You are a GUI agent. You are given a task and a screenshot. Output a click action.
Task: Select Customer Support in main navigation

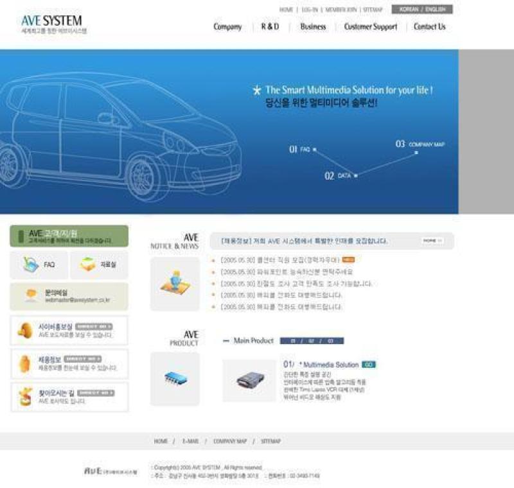click(x=370, y=27)
